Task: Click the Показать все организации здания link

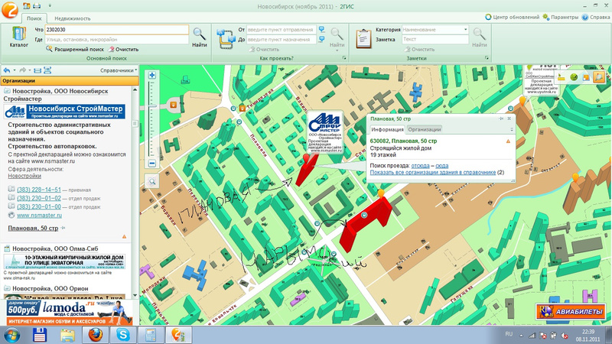Action: pyautogui.click(x=432, y=173)
